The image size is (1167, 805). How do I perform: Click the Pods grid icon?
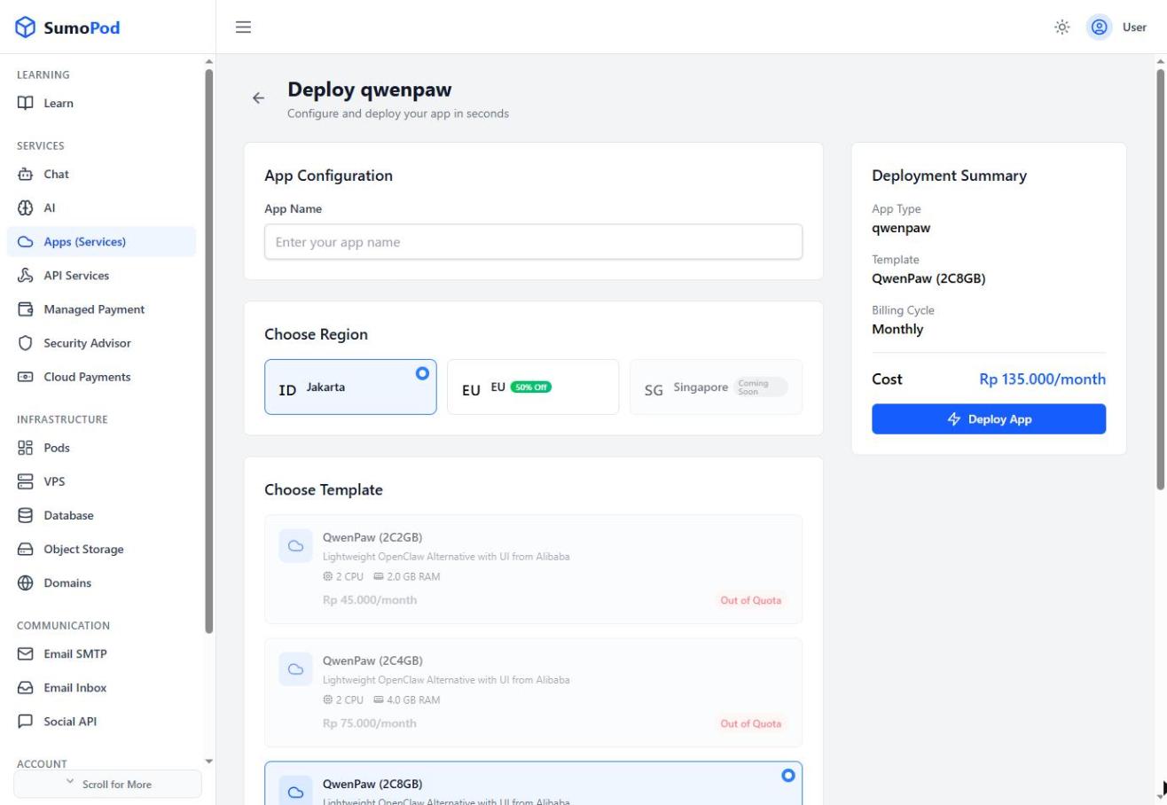[26, 448]
